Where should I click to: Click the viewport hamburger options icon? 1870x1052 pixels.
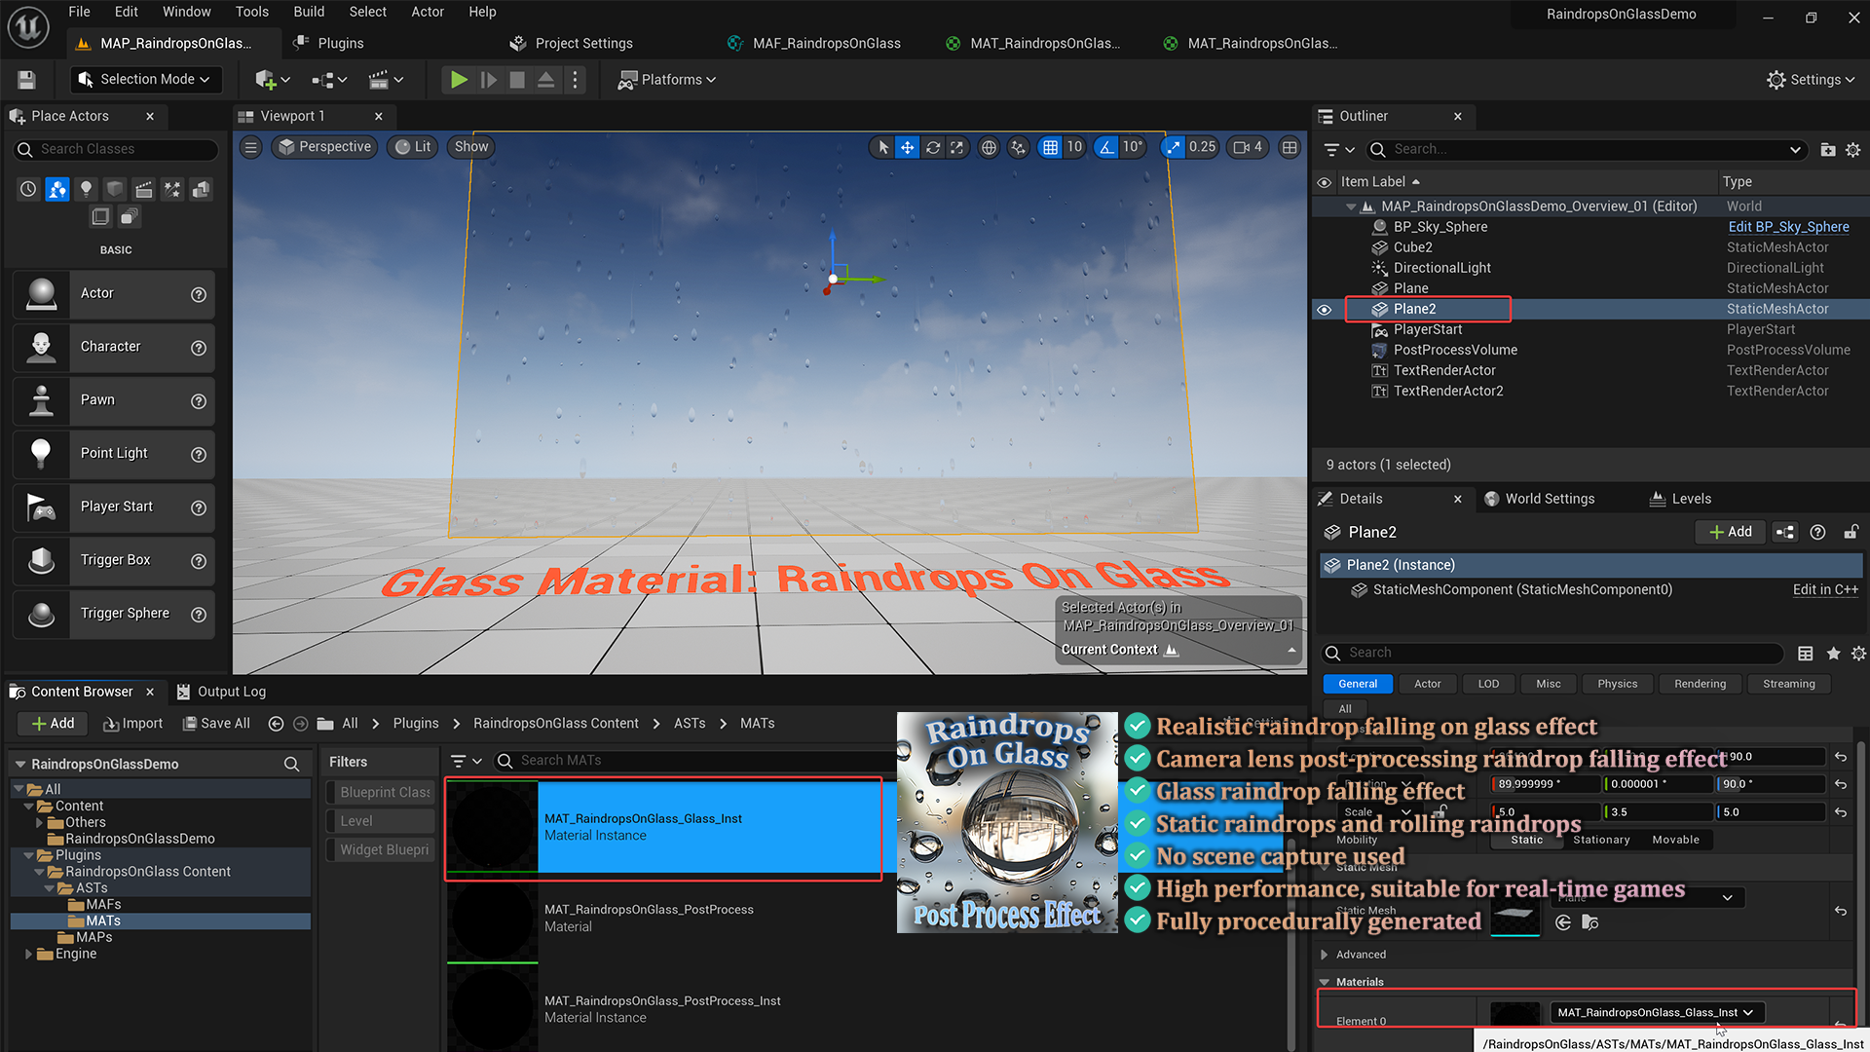click(x=251, y=147)
